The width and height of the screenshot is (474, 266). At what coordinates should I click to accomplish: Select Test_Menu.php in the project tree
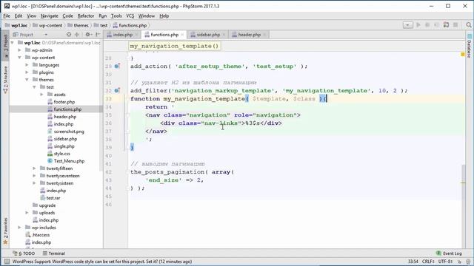66,161
